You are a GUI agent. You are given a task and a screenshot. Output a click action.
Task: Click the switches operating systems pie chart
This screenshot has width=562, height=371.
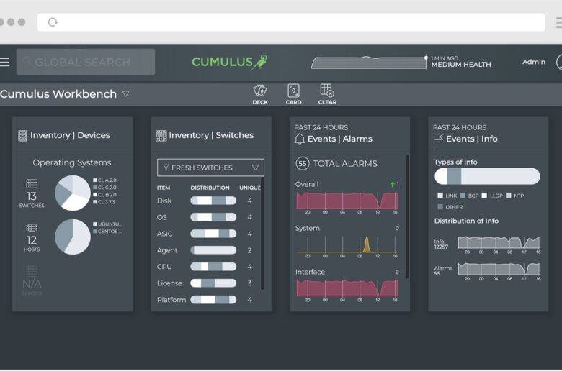coord(73,193)
